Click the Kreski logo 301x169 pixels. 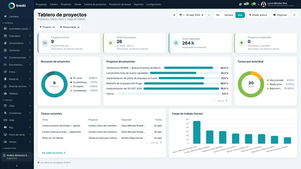pos(17,5)
